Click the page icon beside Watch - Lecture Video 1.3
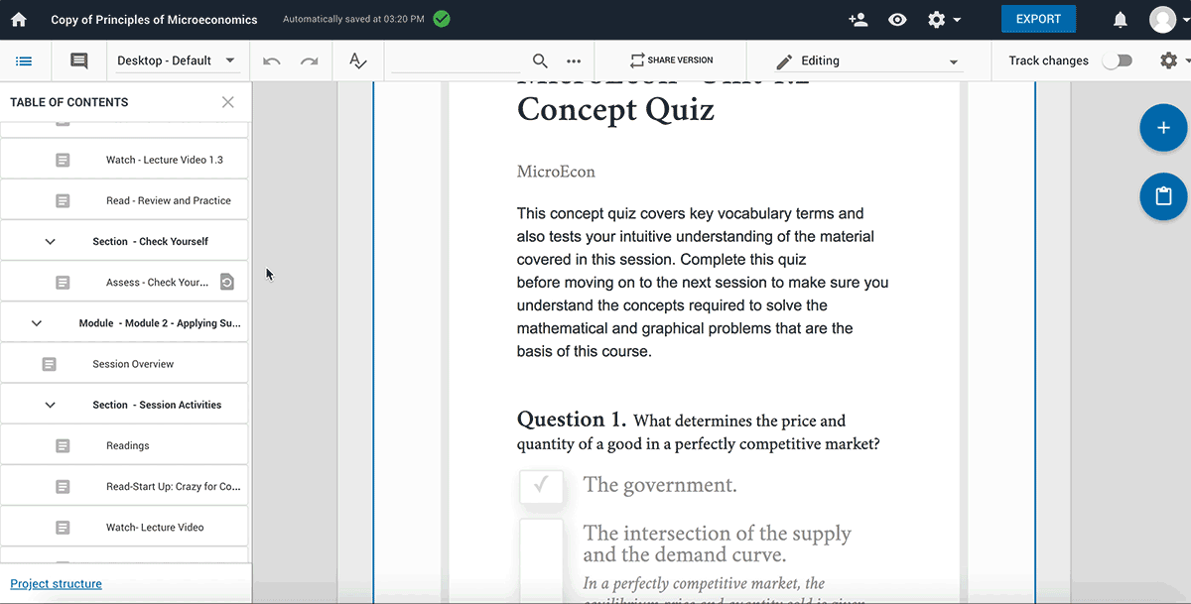Screen dimensions: 1191x604 [63, 160]
